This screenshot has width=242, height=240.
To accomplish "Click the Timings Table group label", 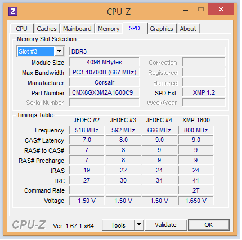I will (35, 115).
